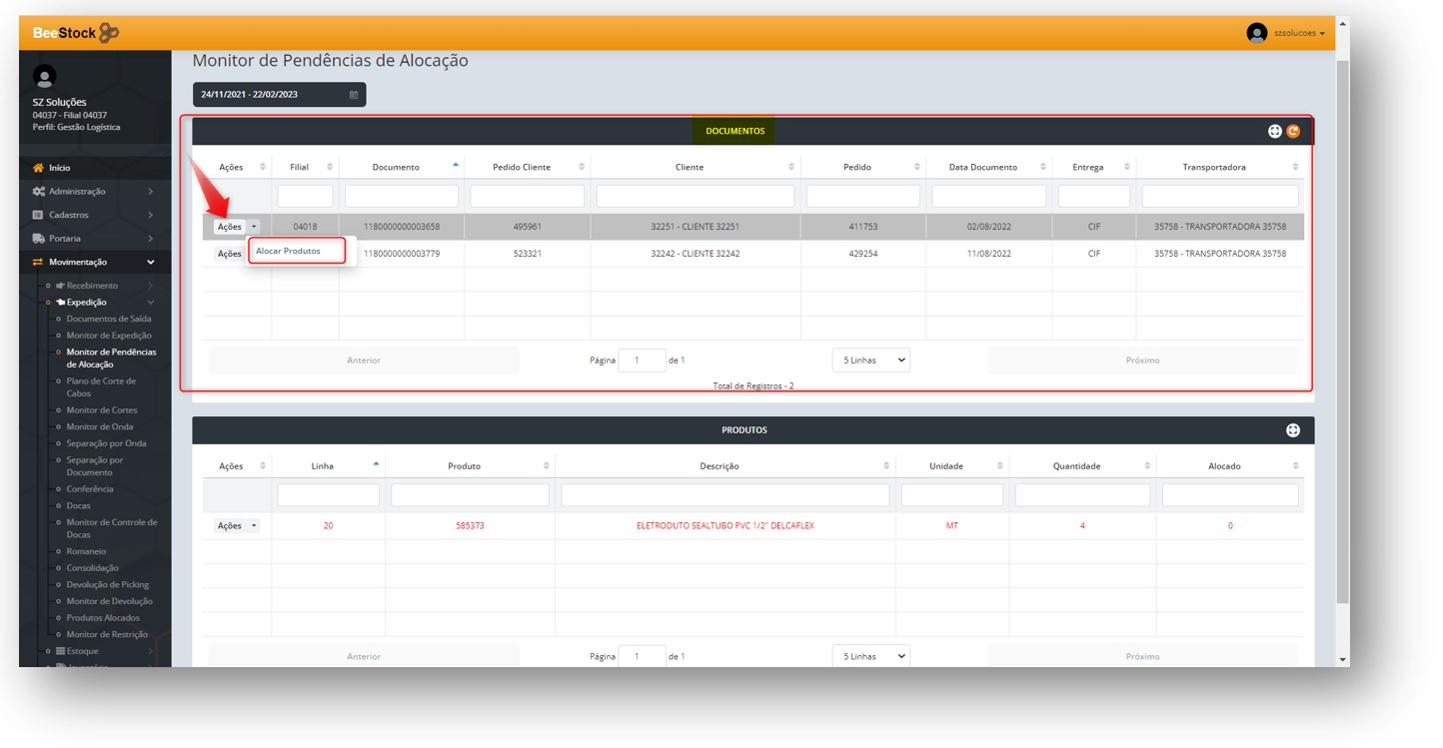Screen dimensions: 1443x748
Task: Select Alocar Produtos from the context menu
Action: [289, 251]
